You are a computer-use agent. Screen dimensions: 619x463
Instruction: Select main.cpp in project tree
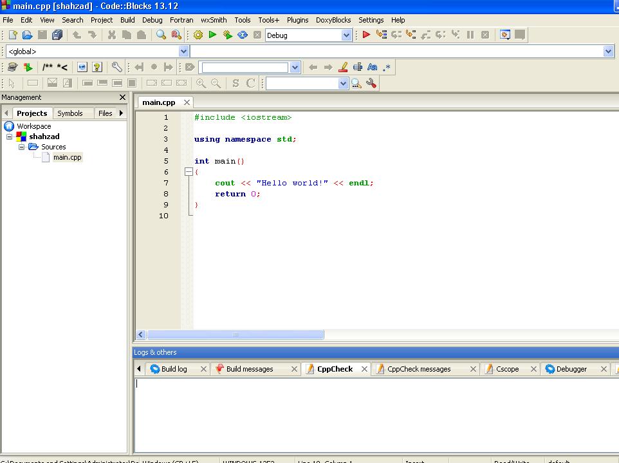point(67,157)
